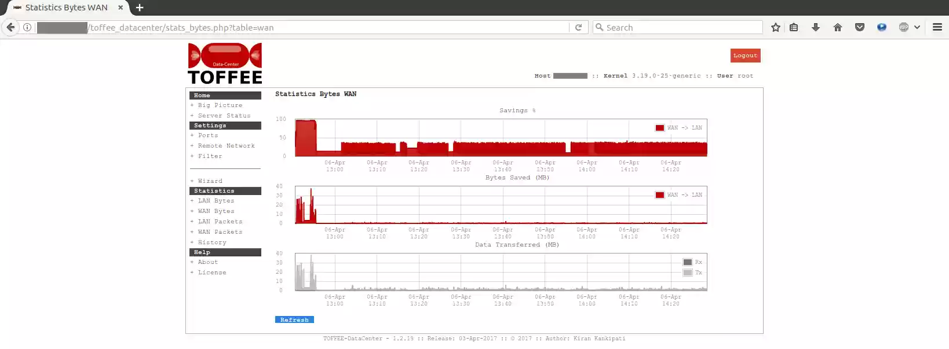Image resolution: width=949 pixels, height=349 pixels.
Task: Open the bookmarks list icon
Action: coord(794,27)
